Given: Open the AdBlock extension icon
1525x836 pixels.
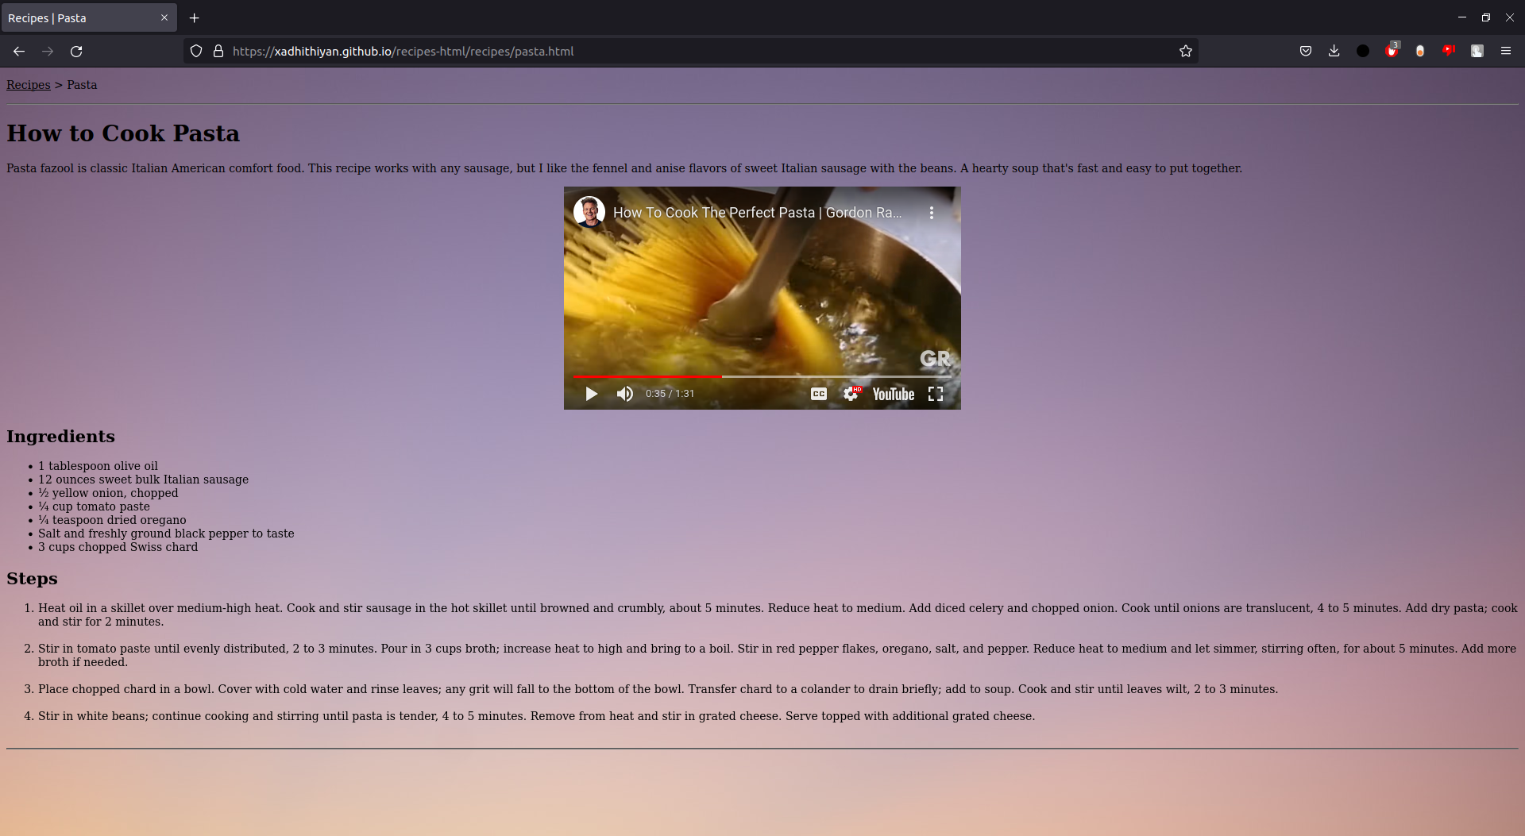Looking at the screenshot, I should [x=1392, y=50].
